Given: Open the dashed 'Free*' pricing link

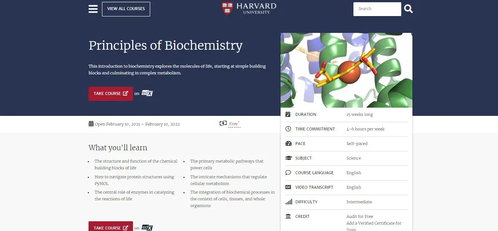Looking at the screenshot, I should coord(232,124).
